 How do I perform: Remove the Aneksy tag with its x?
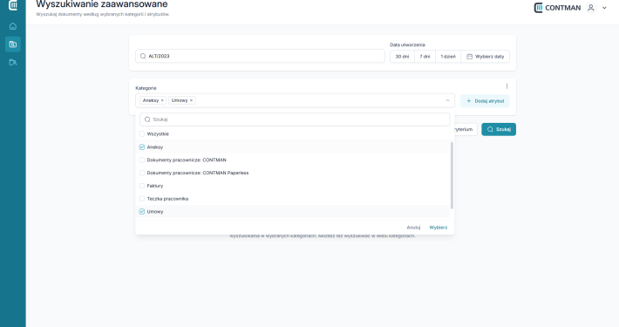click(162, 100)
